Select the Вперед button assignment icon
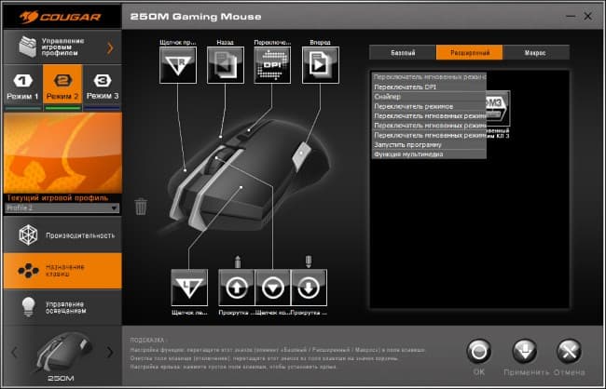This screenshot has height=389, width=606. pos(321,65)
